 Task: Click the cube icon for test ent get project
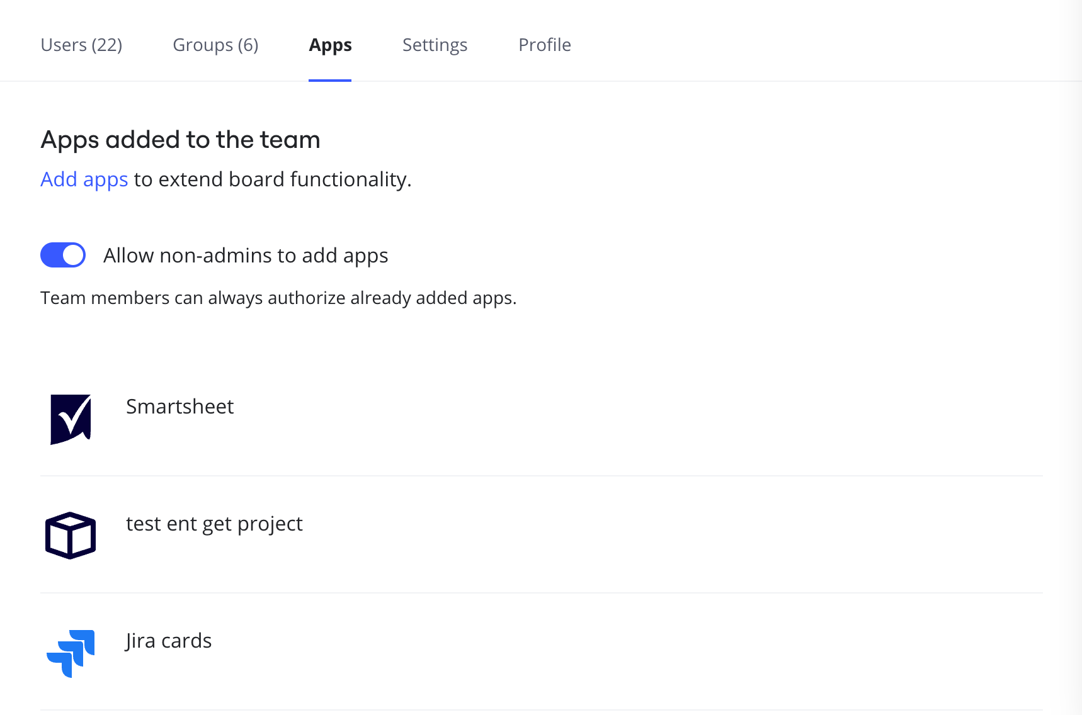click(x=71, y=536)
